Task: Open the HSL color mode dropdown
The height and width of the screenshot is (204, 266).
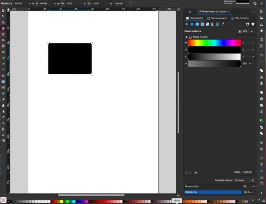Action: pos(246,31)
